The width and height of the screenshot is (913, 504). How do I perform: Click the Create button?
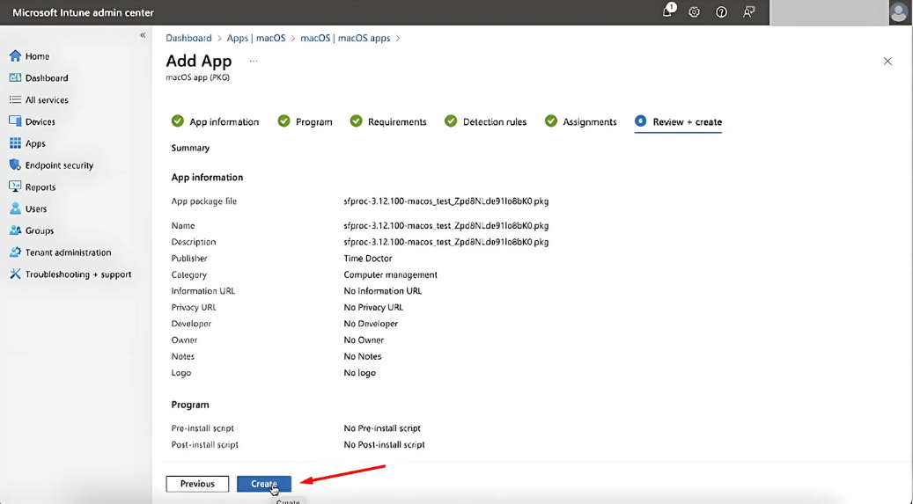tap(264, 484)
